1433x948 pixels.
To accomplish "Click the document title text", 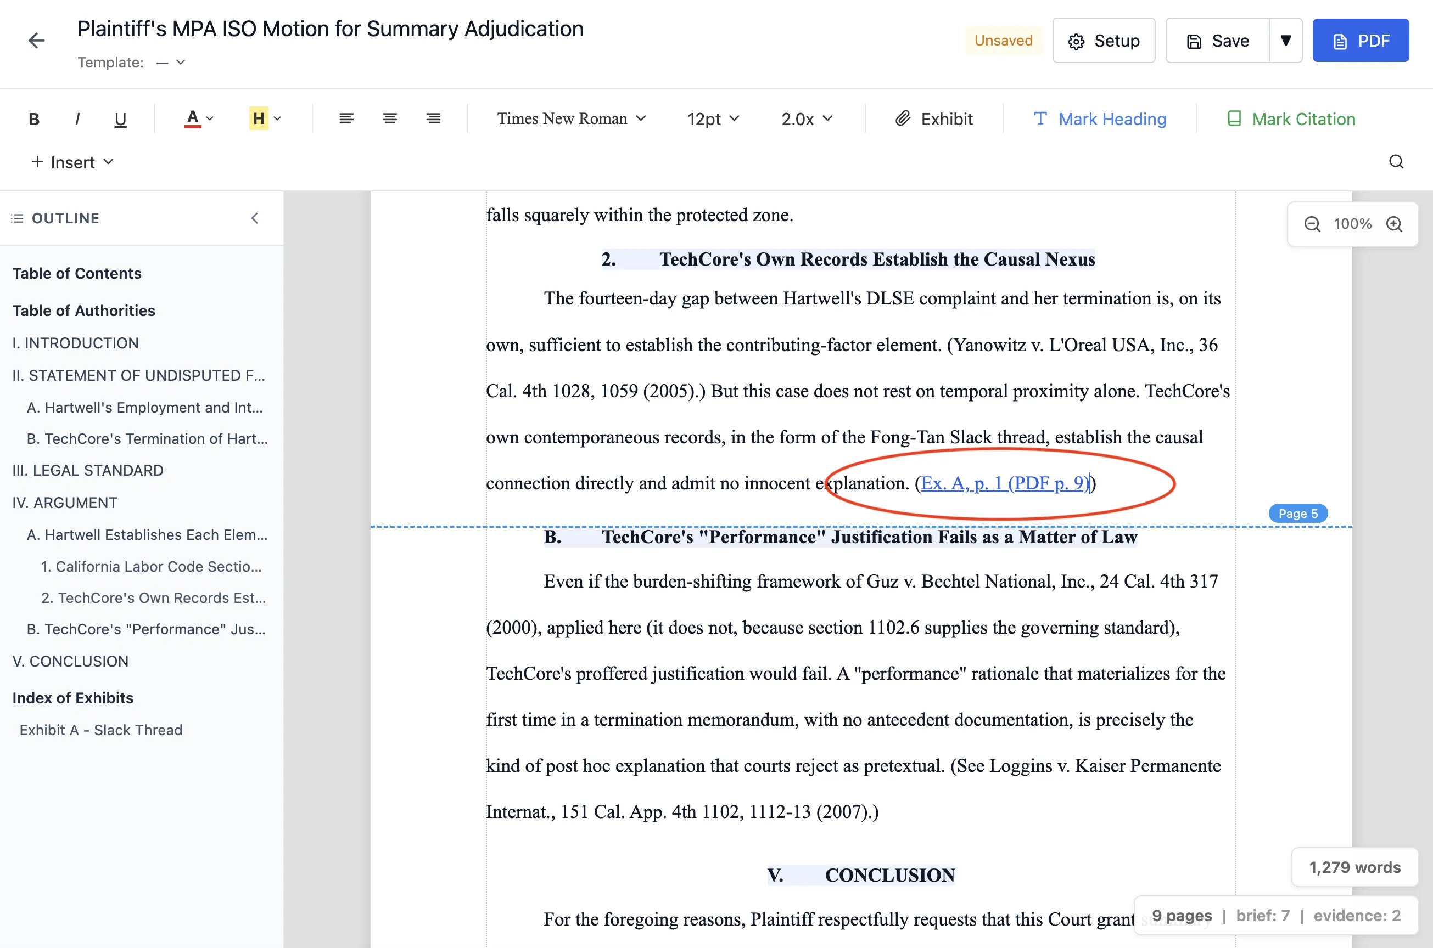I will 331,29.
